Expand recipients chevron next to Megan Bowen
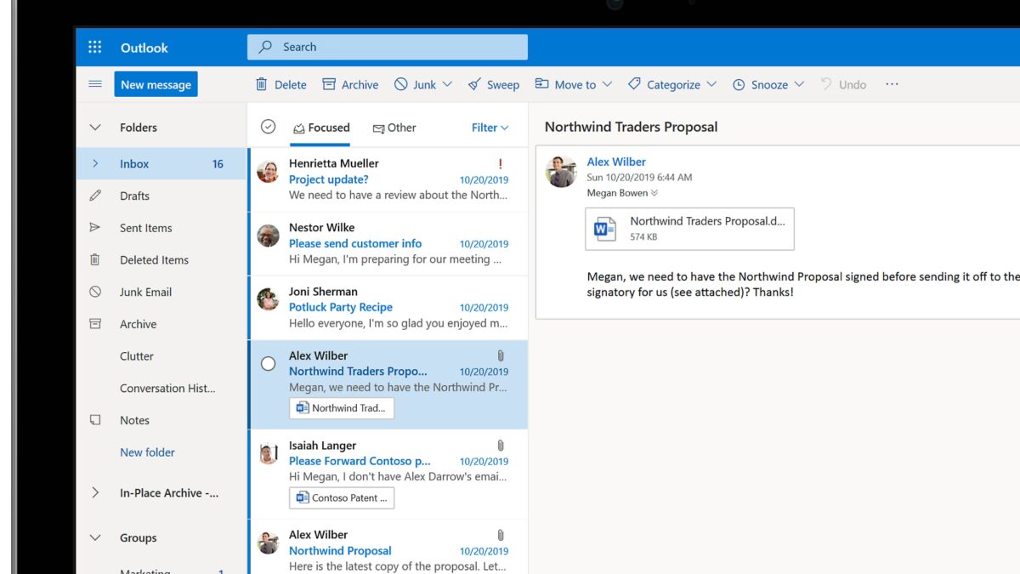 [654, 193]
